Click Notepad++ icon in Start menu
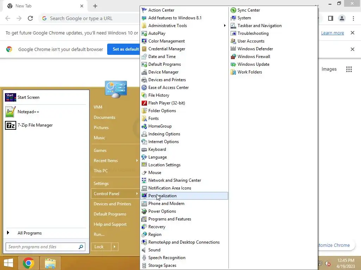The image size is (361, 270). tap(10, 111)
